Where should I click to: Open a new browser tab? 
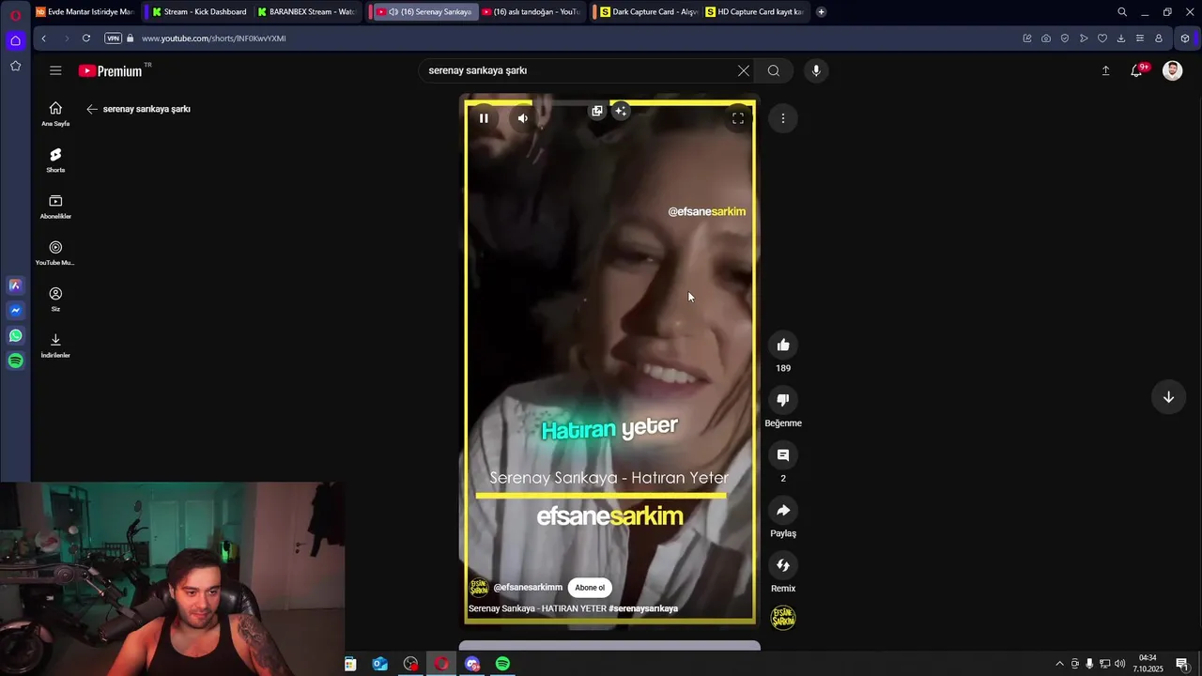tap(821, 12)
